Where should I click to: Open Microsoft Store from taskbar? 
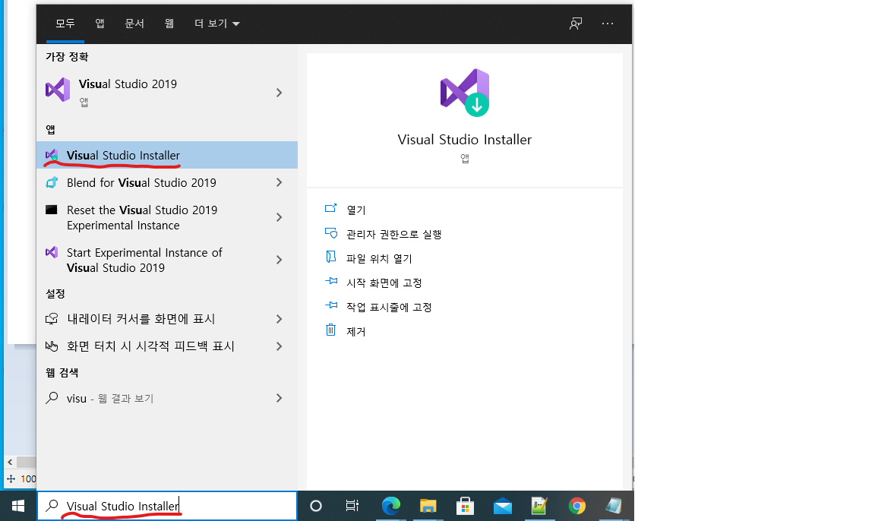coord(465,506)
